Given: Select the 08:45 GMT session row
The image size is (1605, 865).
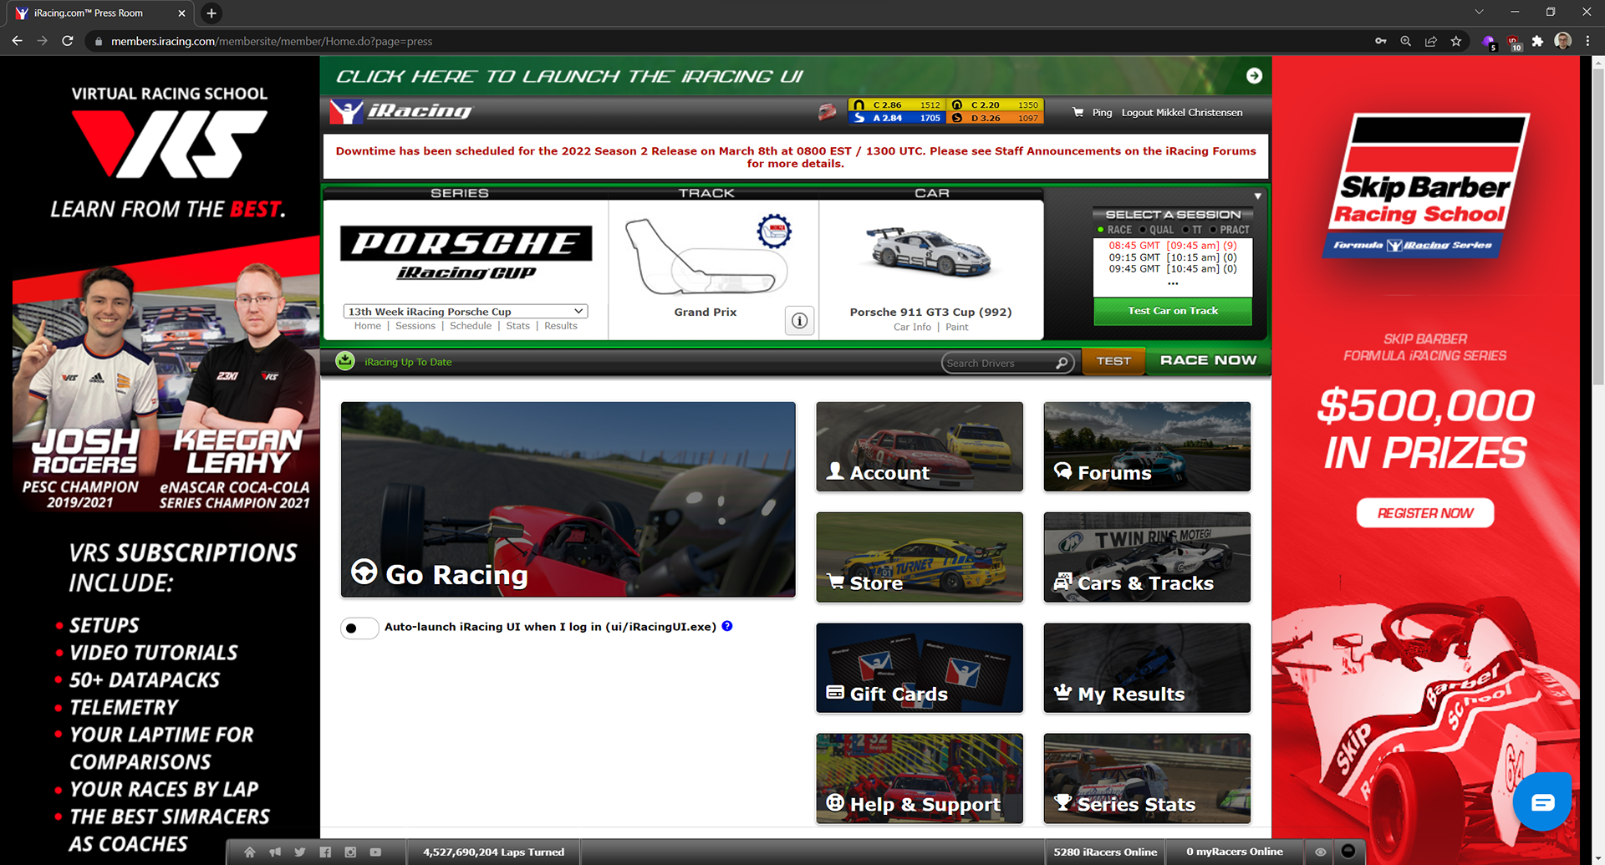Looking at the screenshot, I should coord(1173,246).
